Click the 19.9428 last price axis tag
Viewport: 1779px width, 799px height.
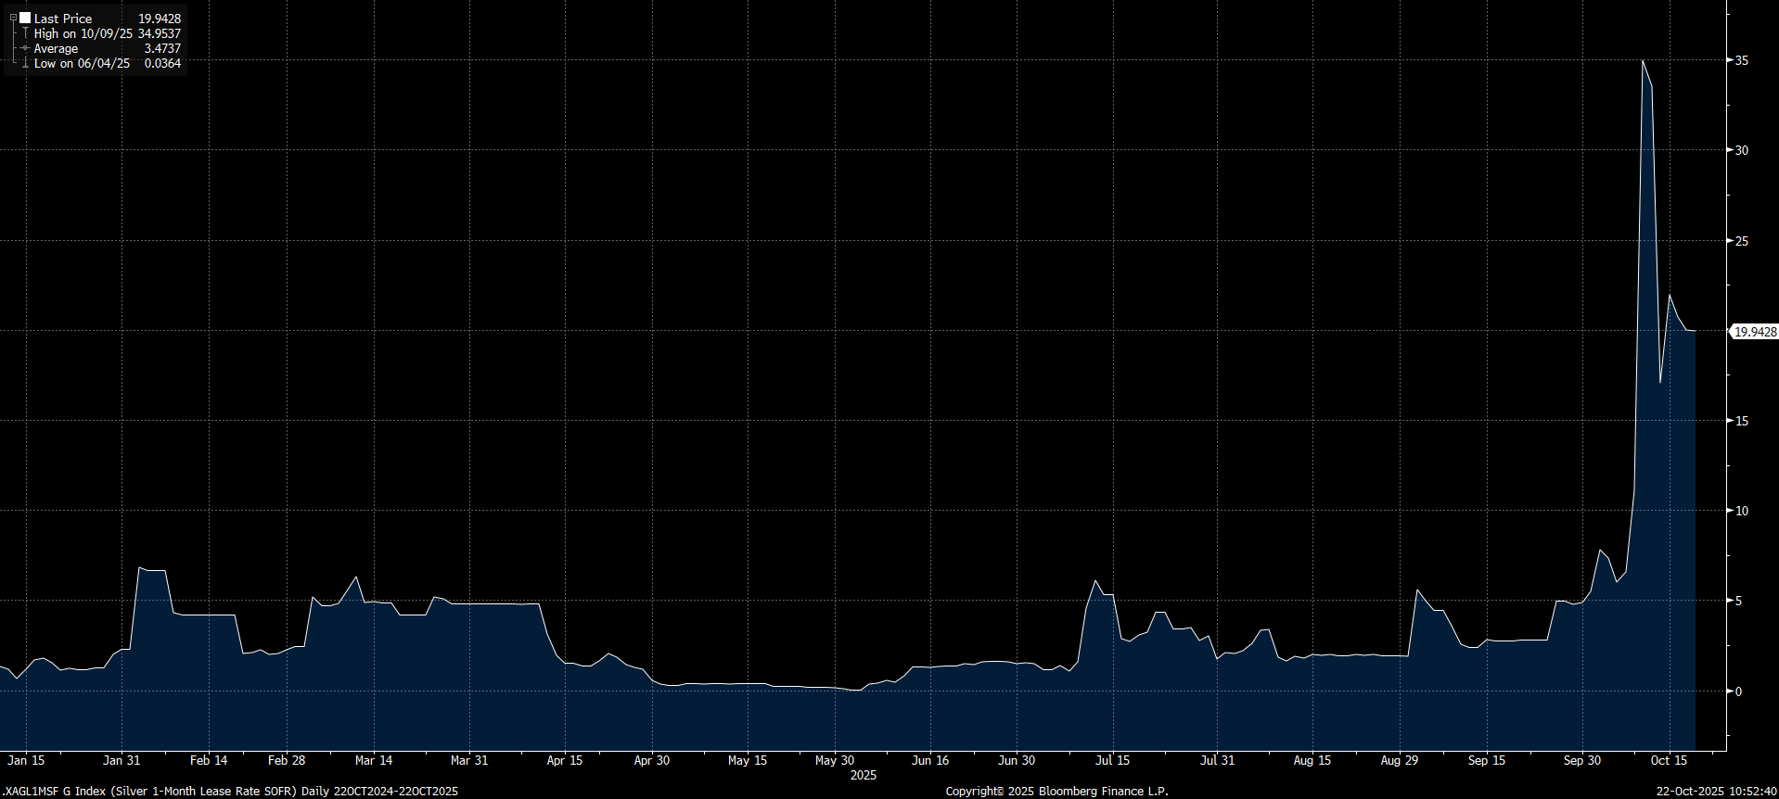[1755, 332]
